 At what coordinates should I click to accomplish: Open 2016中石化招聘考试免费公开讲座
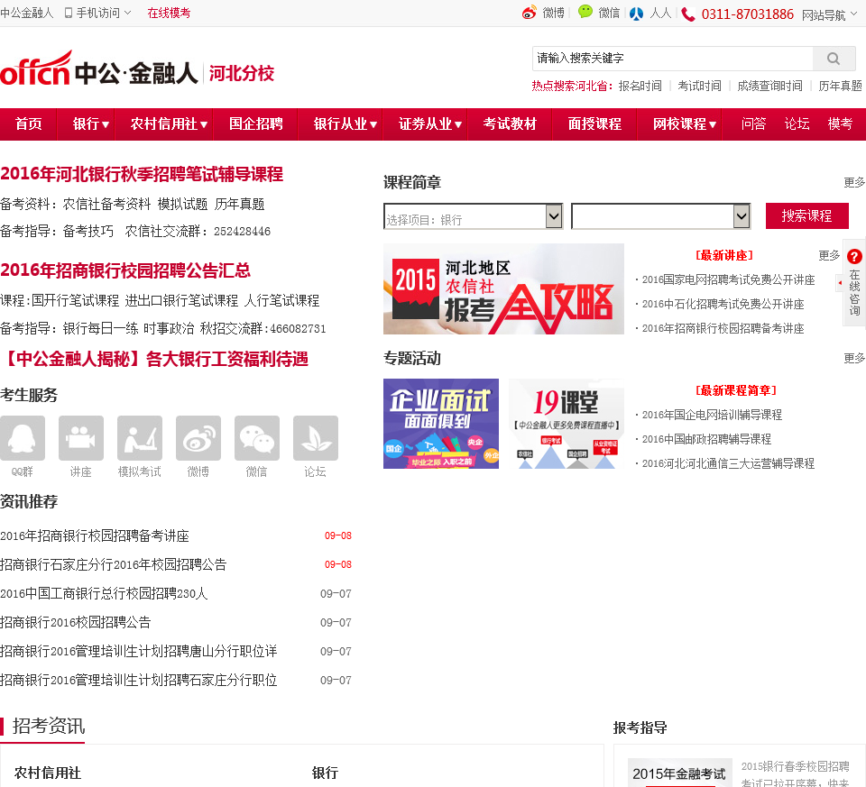(723, 304)
